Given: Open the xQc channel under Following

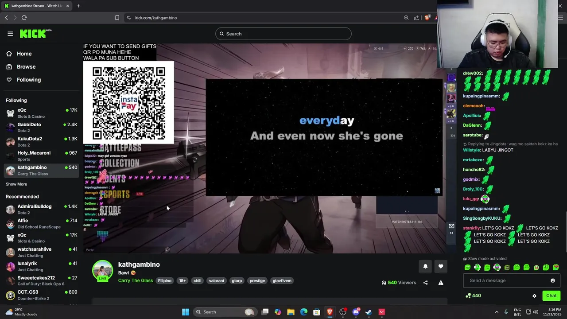Looking at the screenshot, I should pos(42,113).
